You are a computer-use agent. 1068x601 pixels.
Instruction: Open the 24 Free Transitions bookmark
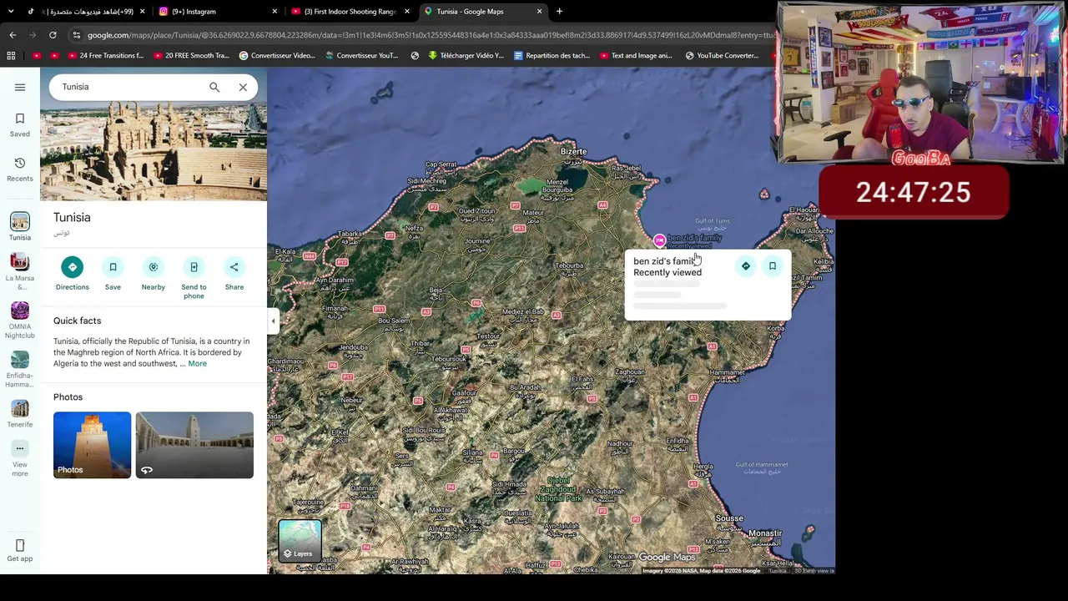click(x=105, y=56)
